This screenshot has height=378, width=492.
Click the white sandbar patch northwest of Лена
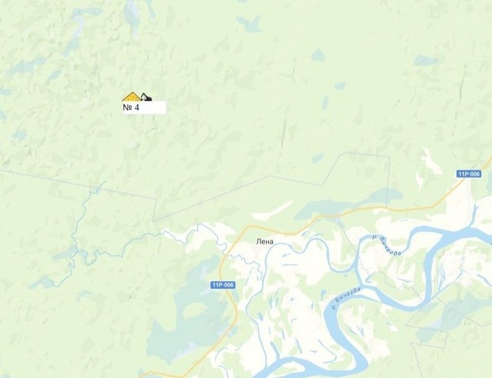(273, 211)
